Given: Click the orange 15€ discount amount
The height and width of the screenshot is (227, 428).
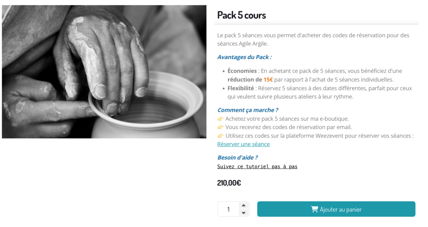Looking at the screenshot, I should coord(268,79).
